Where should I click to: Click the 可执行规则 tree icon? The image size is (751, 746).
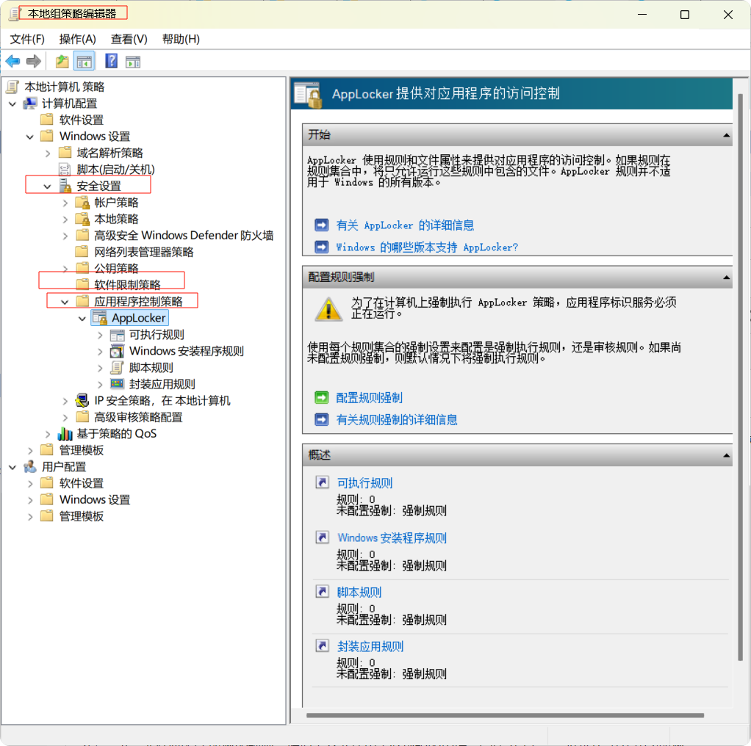[118, 335]
